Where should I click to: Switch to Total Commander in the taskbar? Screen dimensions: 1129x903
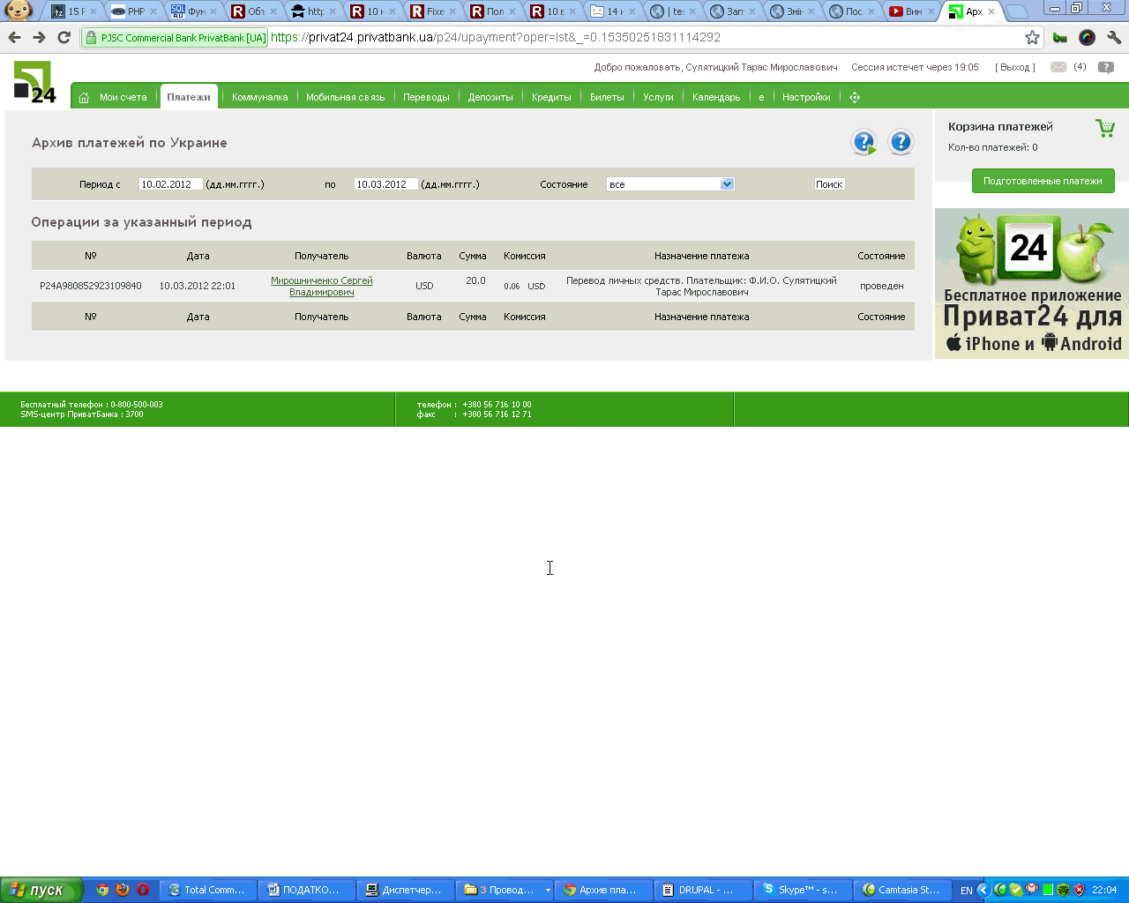click(208, 890)
